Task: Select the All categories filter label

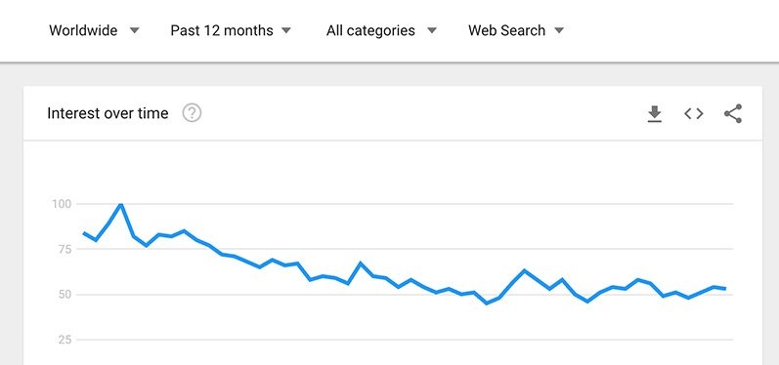Action: [x=370, y=31]
